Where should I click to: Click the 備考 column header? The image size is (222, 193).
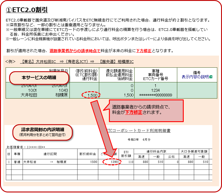[x=197, y=73]
